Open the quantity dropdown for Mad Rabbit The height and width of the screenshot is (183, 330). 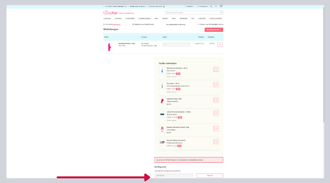pos(176,44)
